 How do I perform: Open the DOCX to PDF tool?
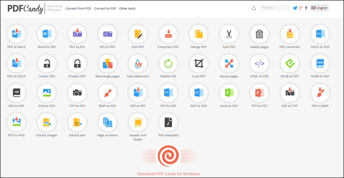[x=320, y=34]
